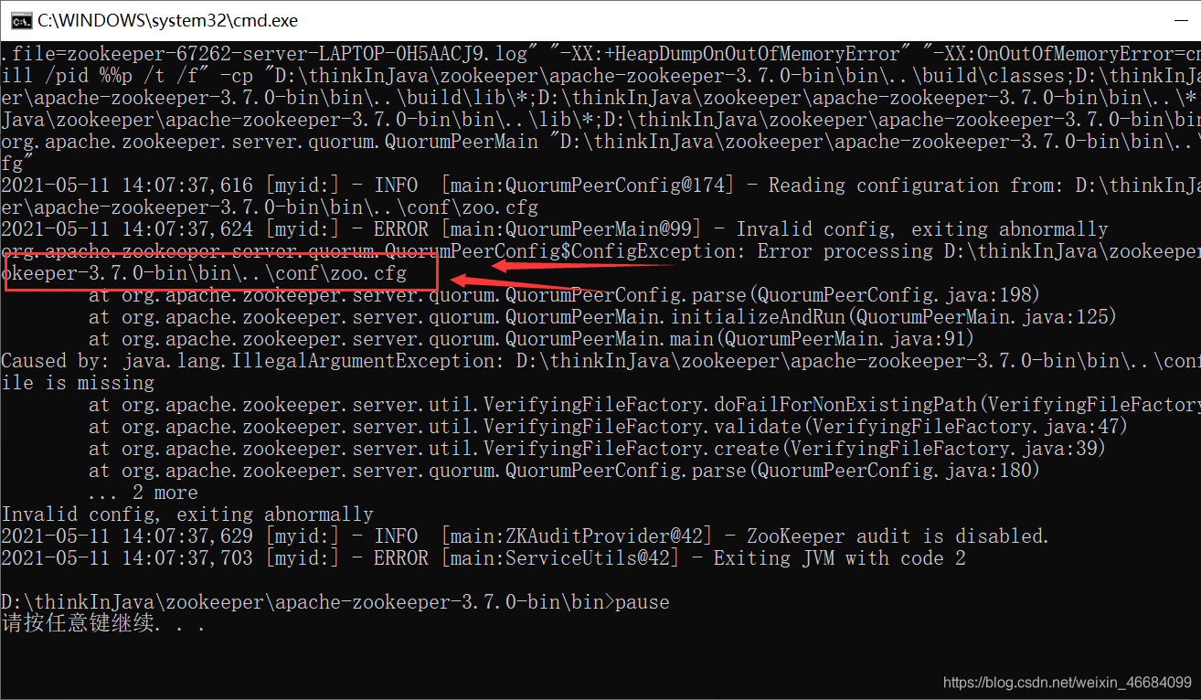Click the "[main:ServiceUtils@42]" text
The width and height of the screenshot is (1201, 700).
coord(560,558)
